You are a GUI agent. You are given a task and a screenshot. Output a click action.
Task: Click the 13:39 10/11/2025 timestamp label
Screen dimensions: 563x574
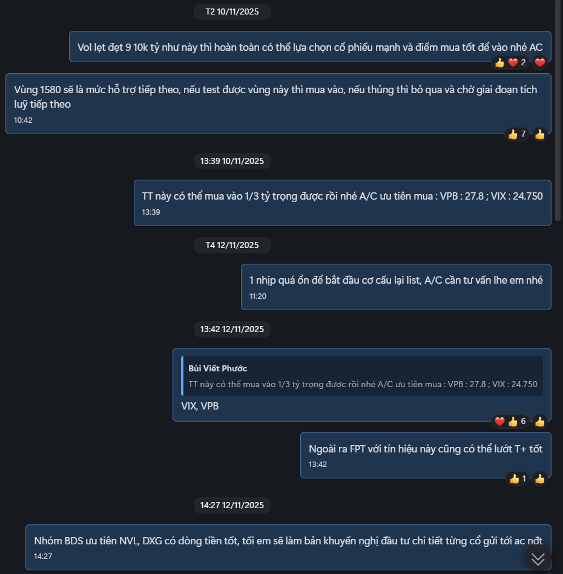(232, 161)
